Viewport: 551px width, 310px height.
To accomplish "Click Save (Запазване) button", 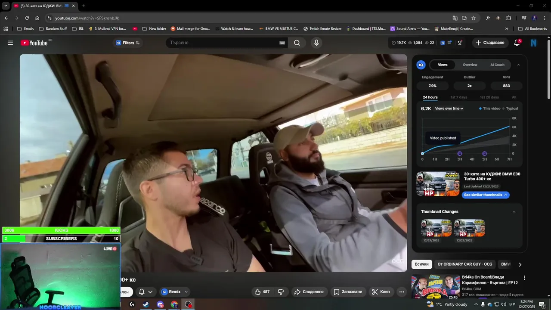I will [x=348, y=292].
